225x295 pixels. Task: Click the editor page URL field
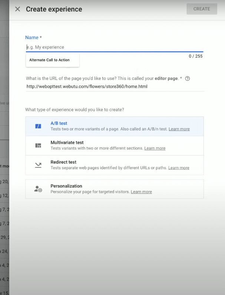pos(115,87)
